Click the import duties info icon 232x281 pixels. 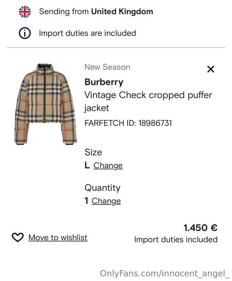tap(25, 33)
